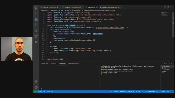
Task: Open the Output panel tab
Action: coord(54,63)
